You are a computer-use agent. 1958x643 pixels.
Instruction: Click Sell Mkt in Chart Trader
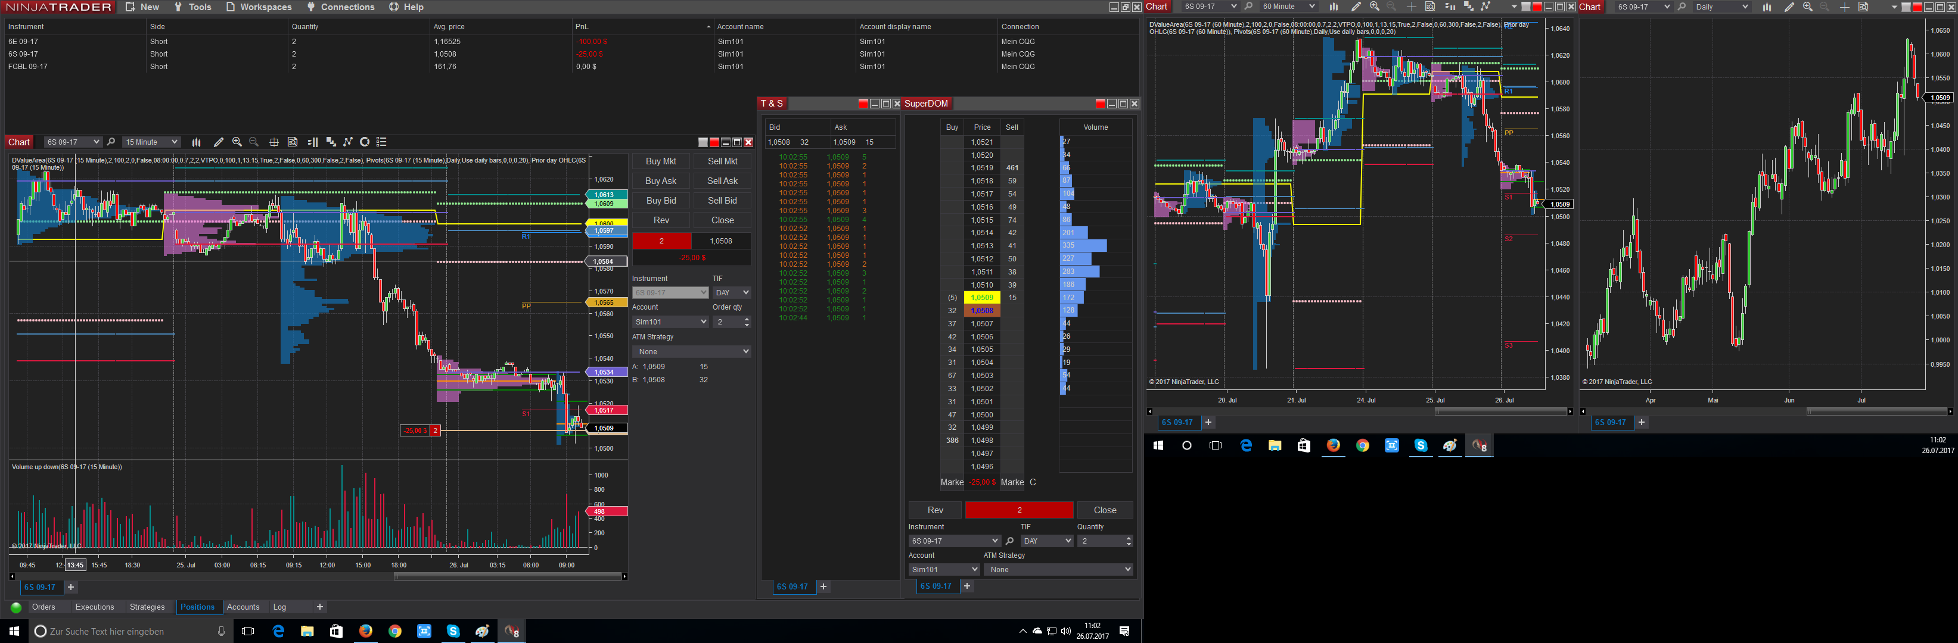(x=722, y=161)
